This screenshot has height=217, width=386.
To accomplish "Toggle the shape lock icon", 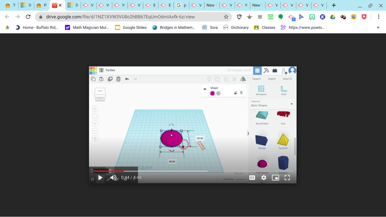I will (x=235, y=93).
